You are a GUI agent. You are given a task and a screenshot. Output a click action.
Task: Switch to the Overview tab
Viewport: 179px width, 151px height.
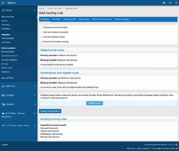pos(45,19)
